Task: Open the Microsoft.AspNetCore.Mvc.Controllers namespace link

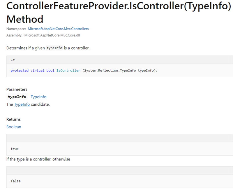Action: [58, 29]
